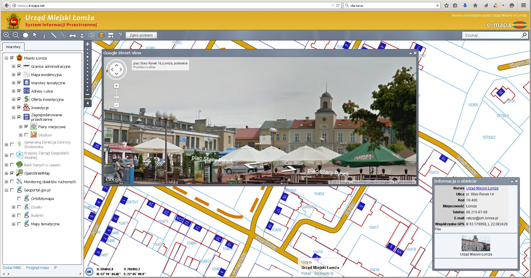Click the search magnifier in Szukaj field
The width and height of the screenshot is (531, 278).
pos(524,35)
